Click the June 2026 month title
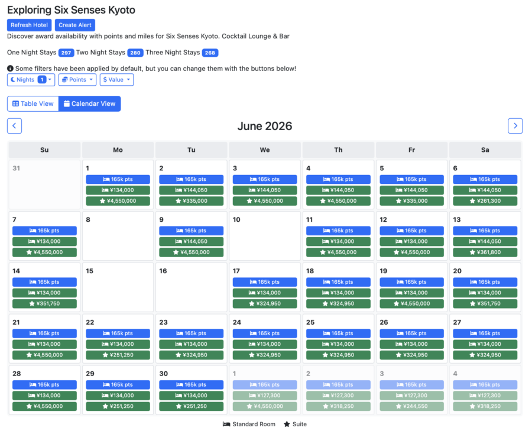The width and height of the screenshot is (532, 434). pos(265,126)
